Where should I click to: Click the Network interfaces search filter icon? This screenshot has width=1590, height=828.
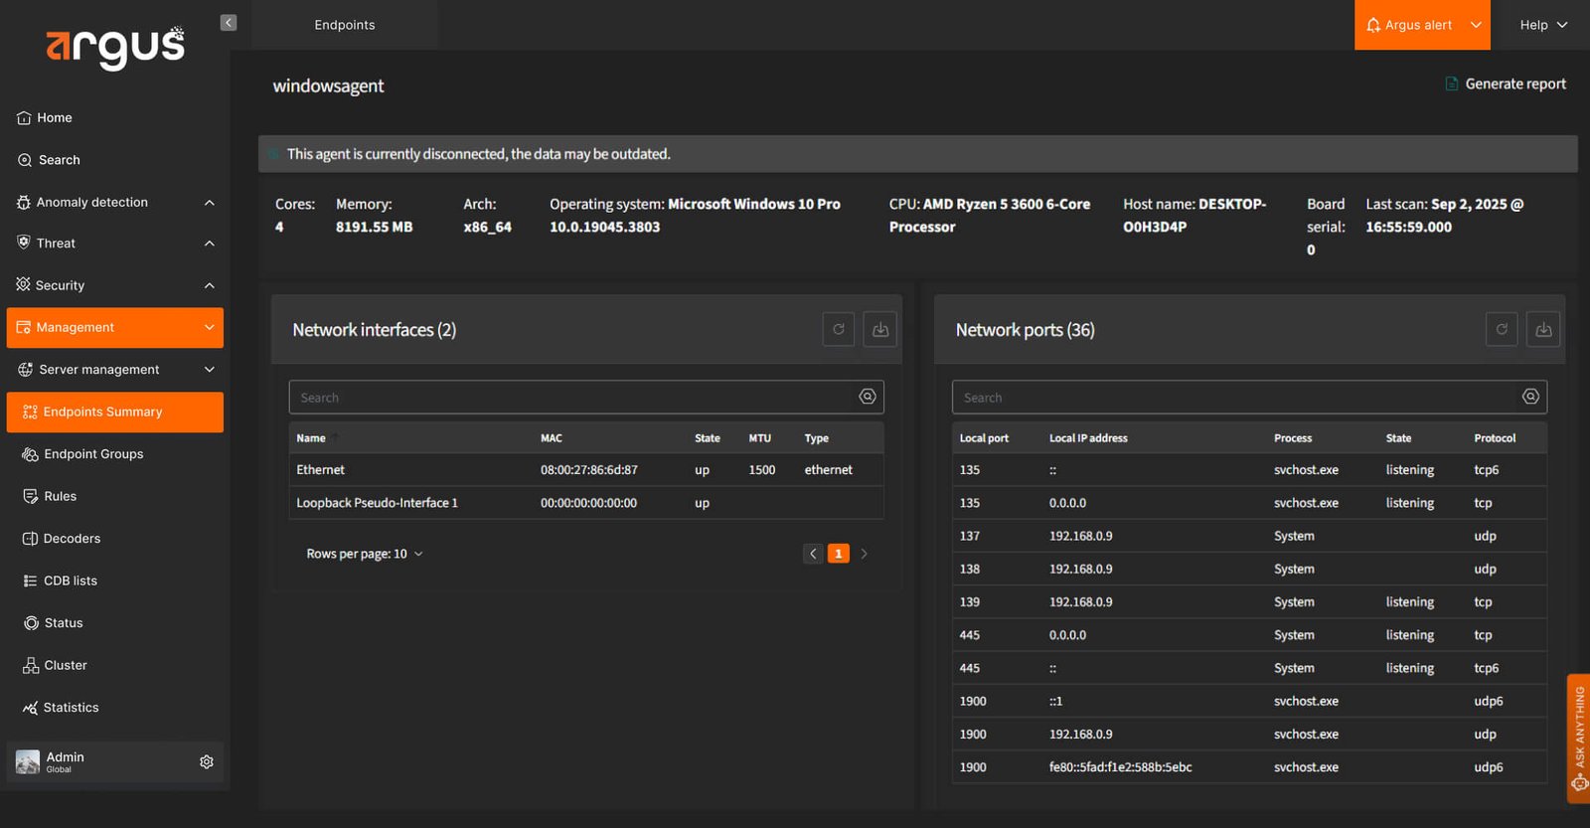(868, 397)
